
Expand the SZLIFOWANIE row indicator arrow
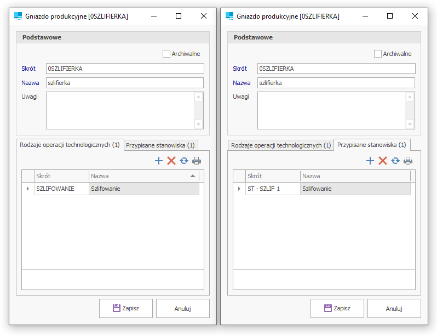point(28,189)
